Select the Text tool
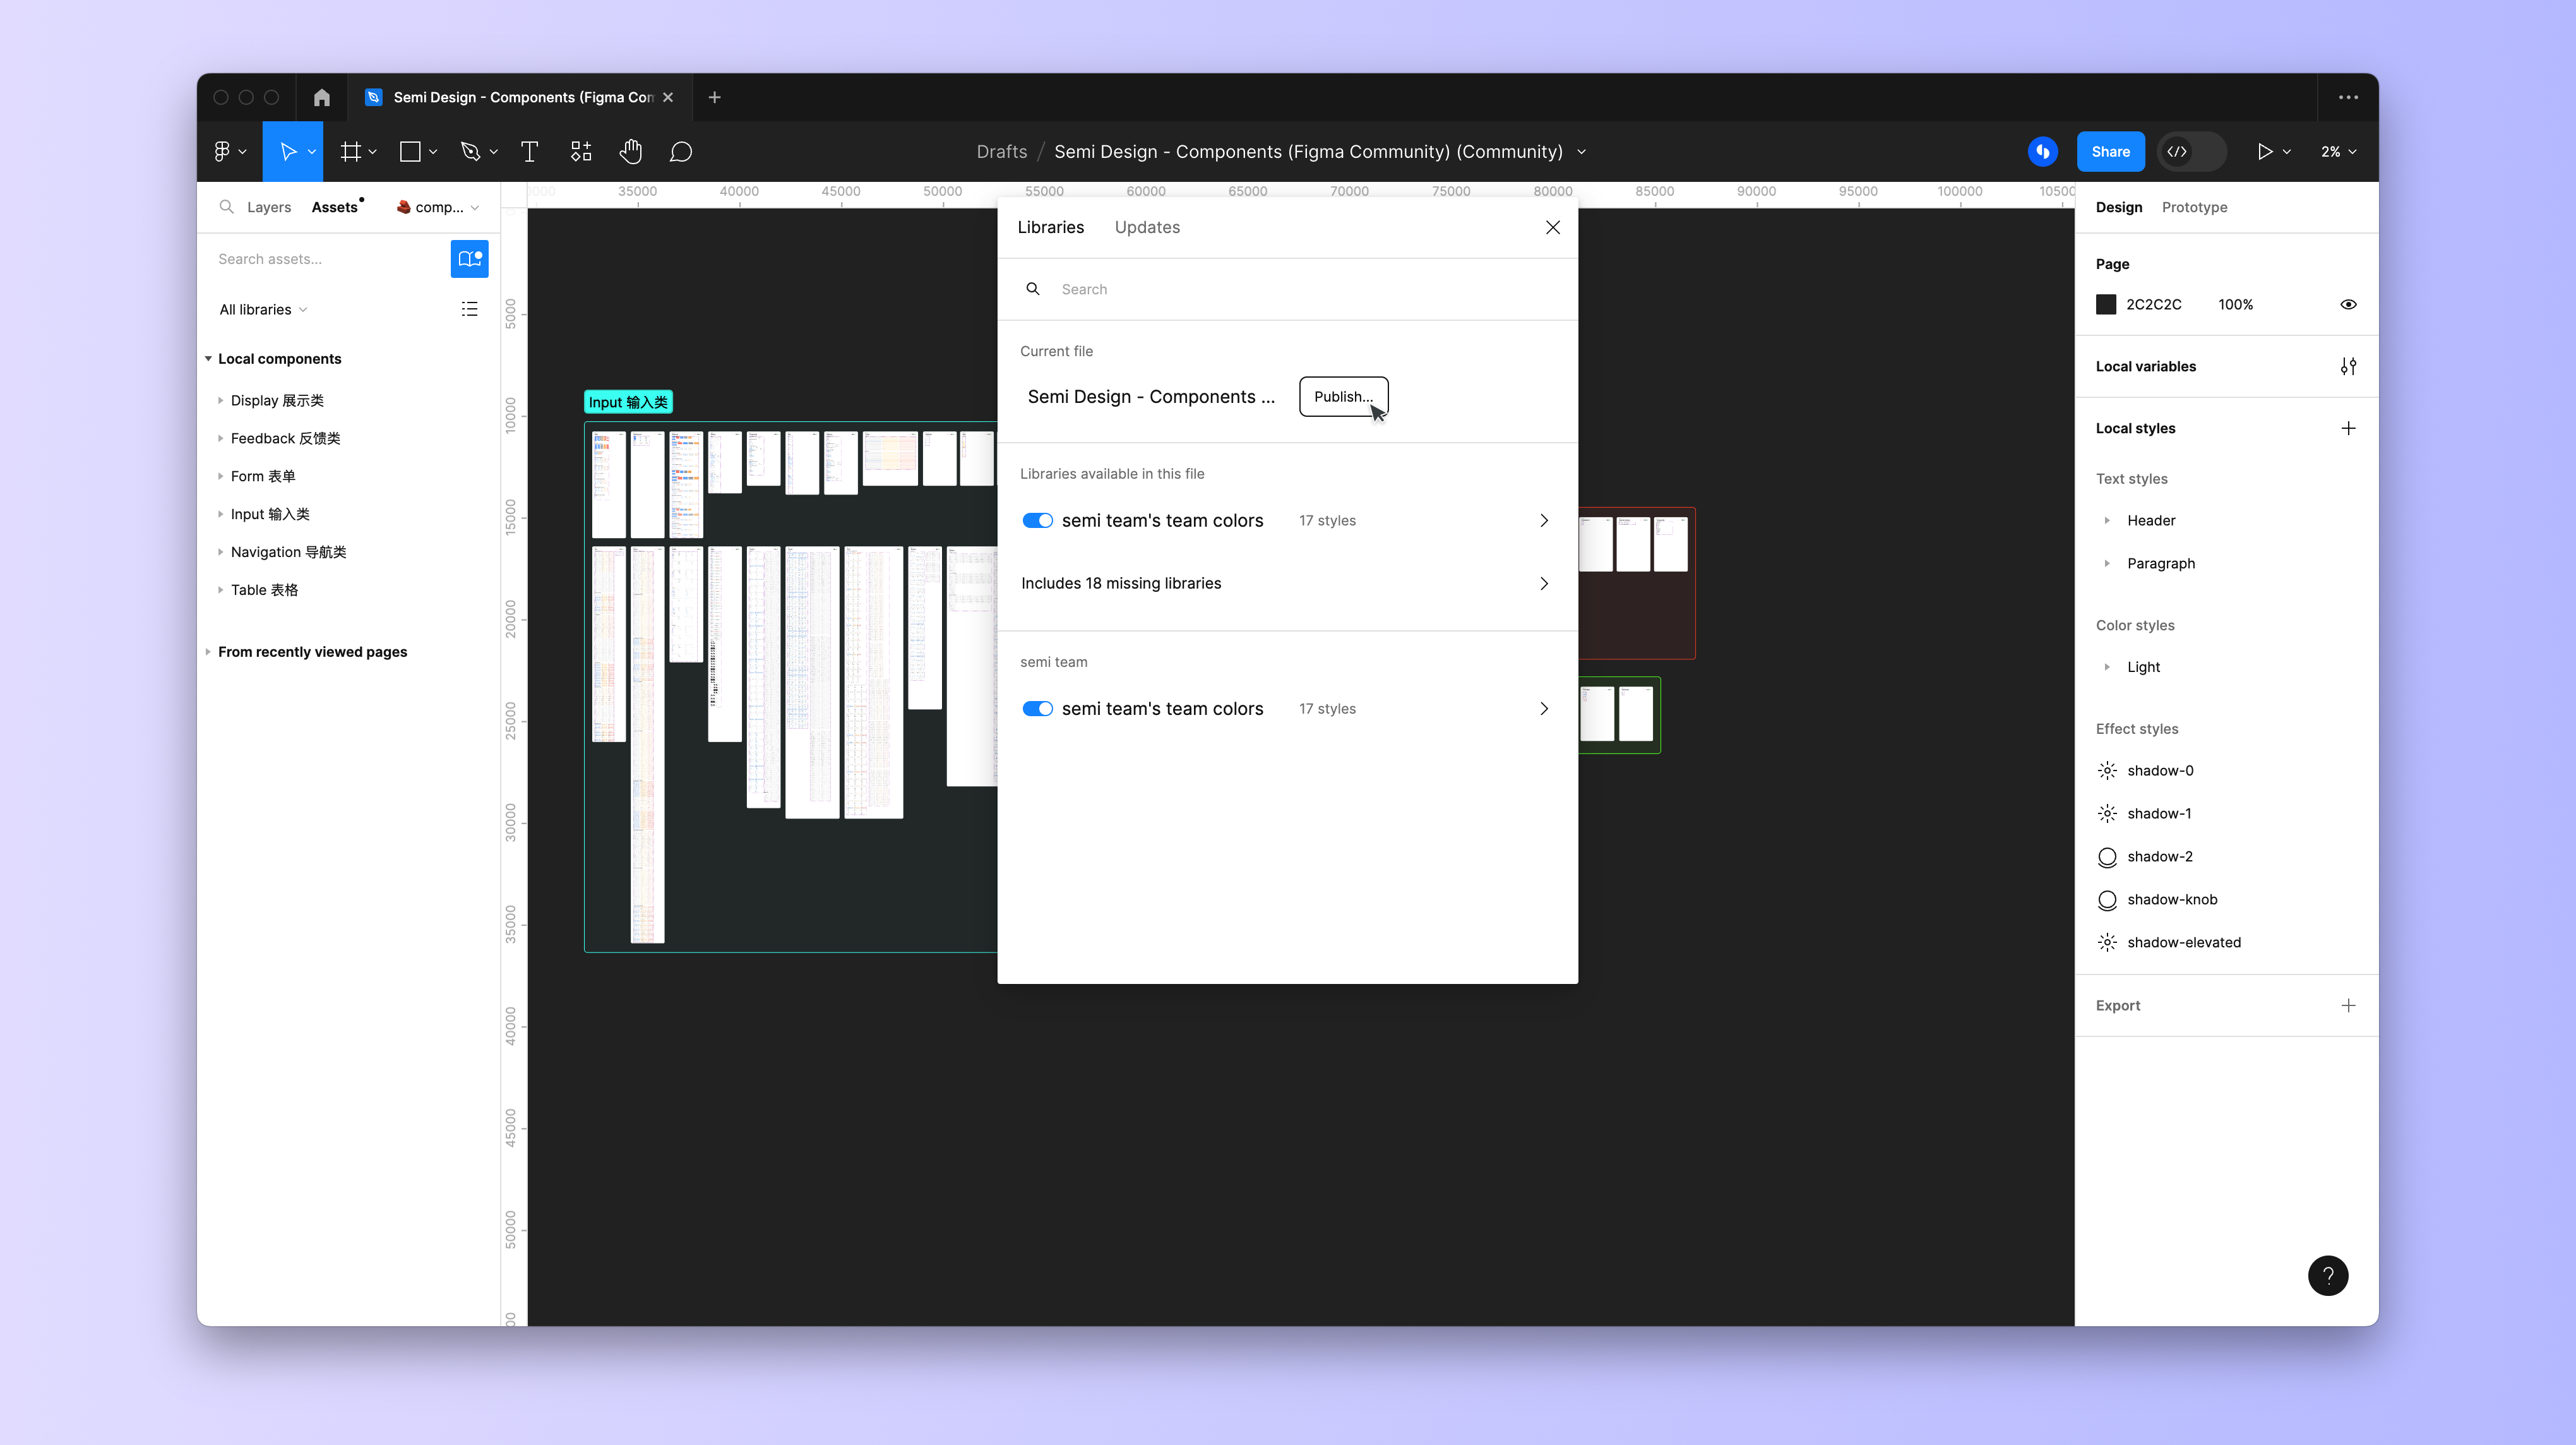Viewport: 2576px width, 1445px height. pyautogui.click(x=530, y=151)
